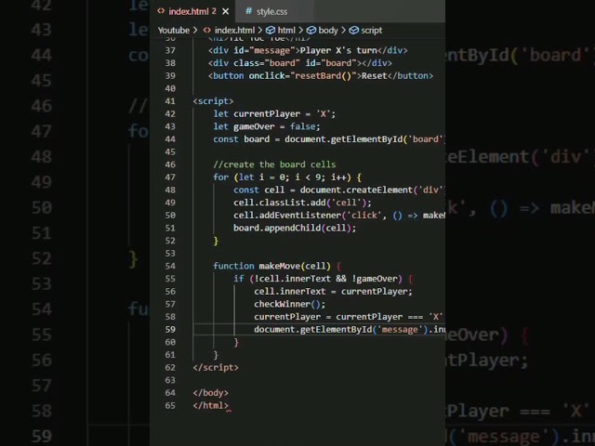Click the div with class "board" line
The height and width of the screenshot is (446, 595).
pos(300,63)
